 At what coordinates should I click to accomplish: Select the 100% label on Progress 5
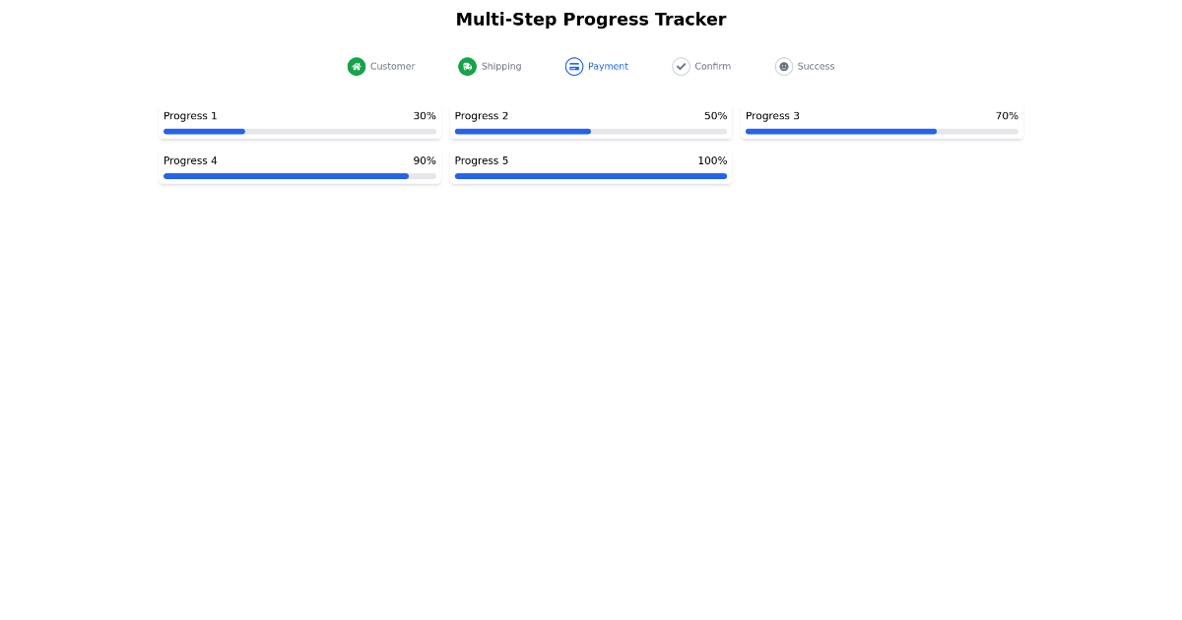coord(714,160)
